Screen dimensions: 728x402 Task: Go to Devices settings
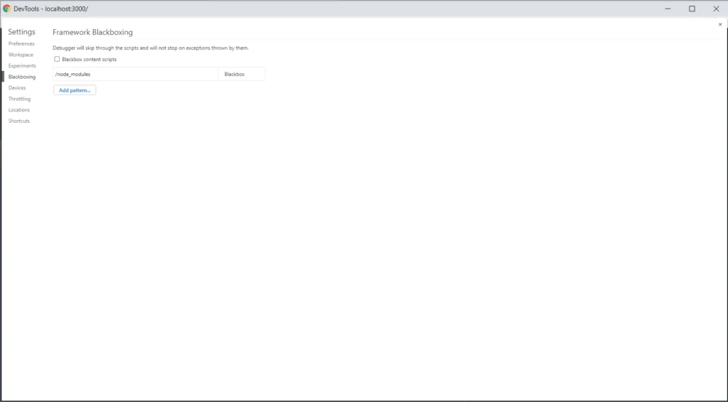pyautogui.click(x=17, y=87)
